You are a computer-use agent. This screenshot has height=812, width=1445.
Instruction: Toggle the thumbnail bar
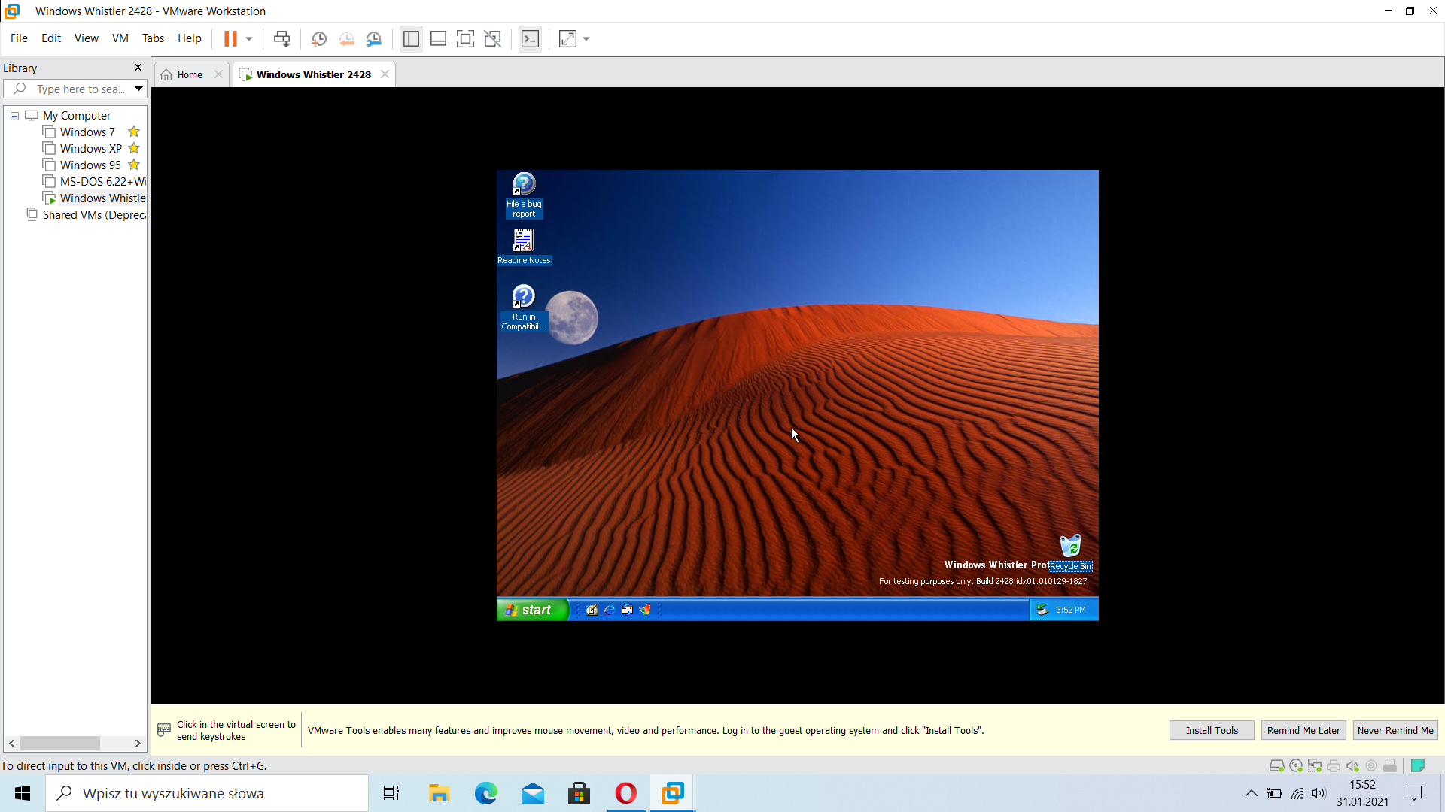(x=438, y=38)
